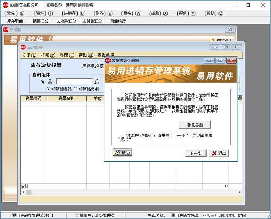Open the 帮助 (Z) main menu
Image resolution: width=271 pixels, height=219 pixels.
point(214,14)
